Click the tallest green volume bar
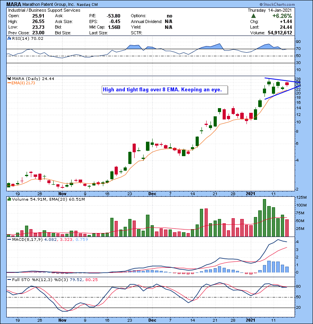 pyautogui.click(x=264, y=218)
